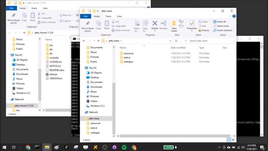Click the horizontal scrollbar in jetty-base file pane
Screen dimensions: 268x151
(175, 136)
